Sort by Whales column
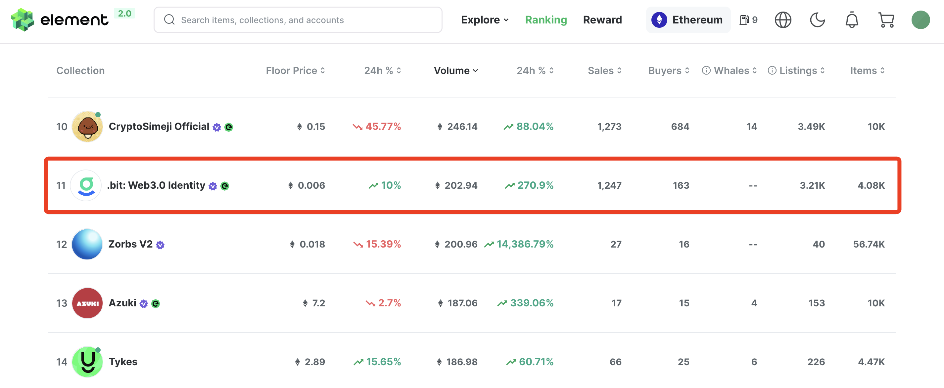Image resolution: width=944 pixels, height=388 pixels. (x=735, y=70)
